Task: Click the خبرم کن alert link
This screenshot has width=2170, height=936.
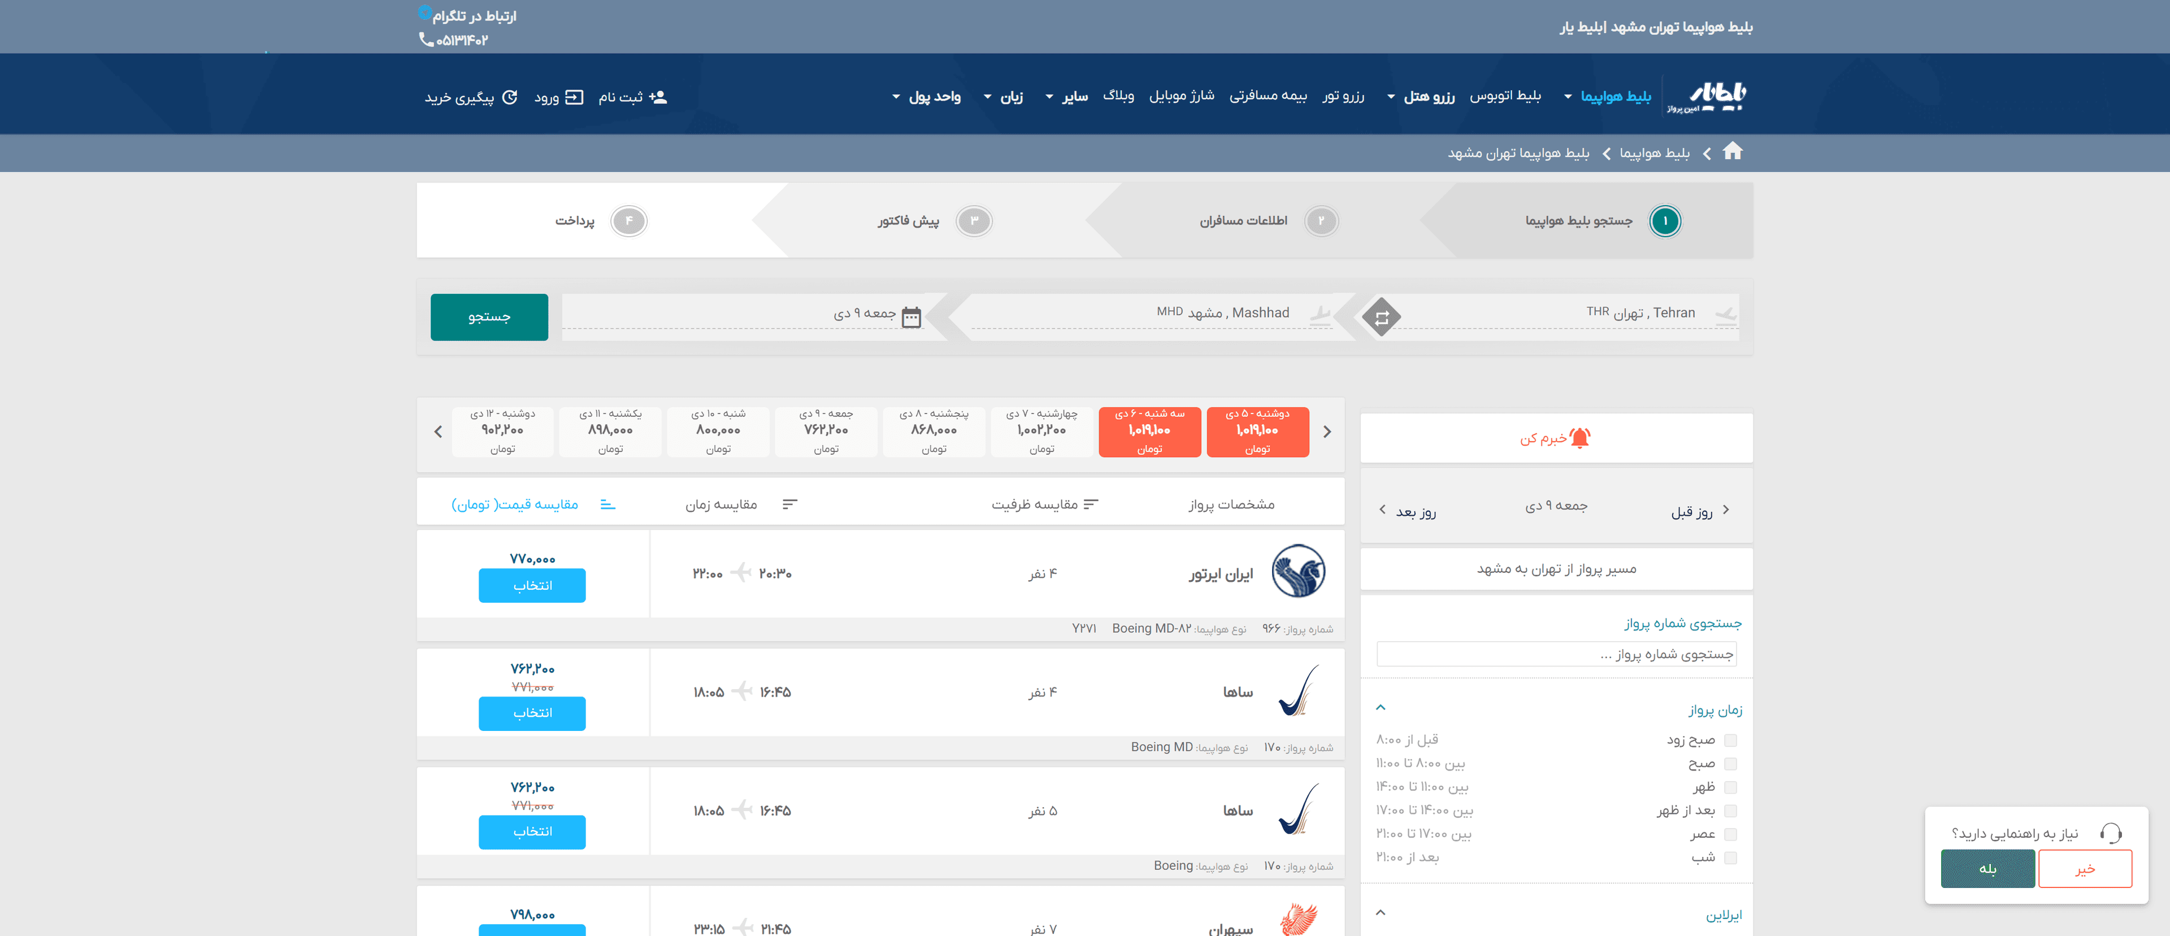Action: [1555, 438]
